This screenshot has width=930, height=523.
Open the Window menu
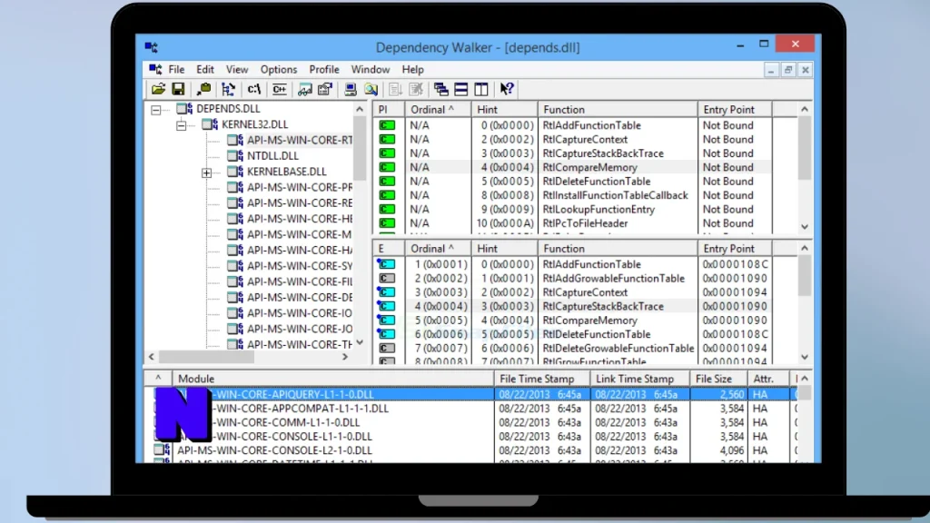point(371,69)
